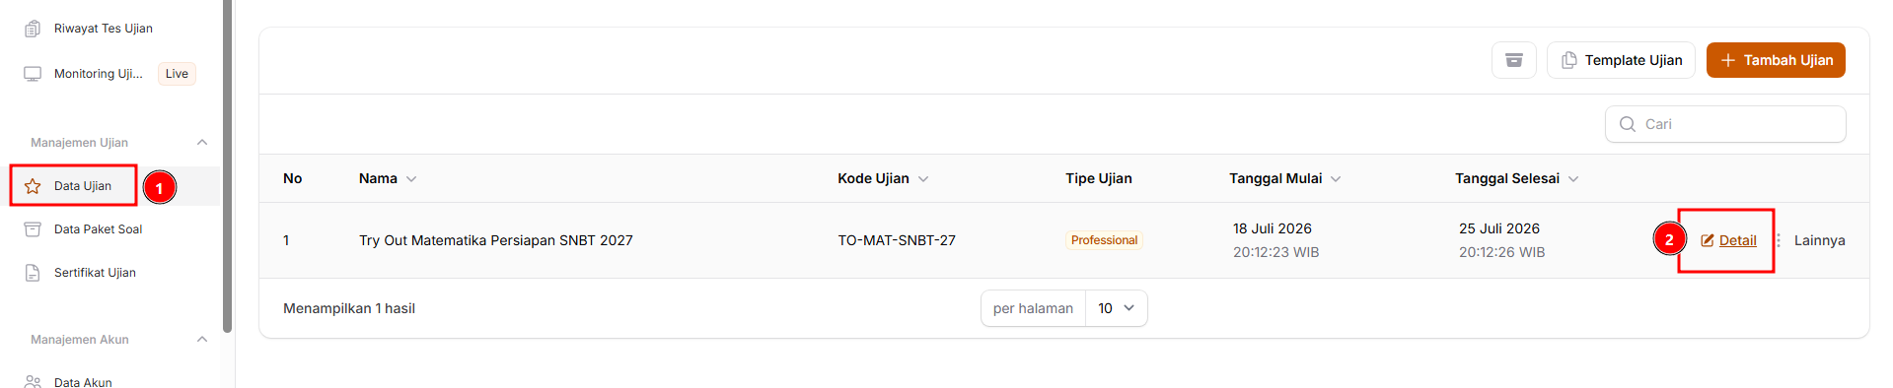
Task: Collapse the Manajemen Ujian section
Action: point(202,143)
